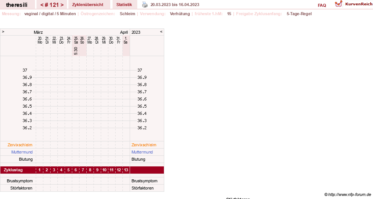Image resolution: width=373 pixels, height=199 pixels.
Task: Select the 26. So day column header
Action: click(82, 40)
